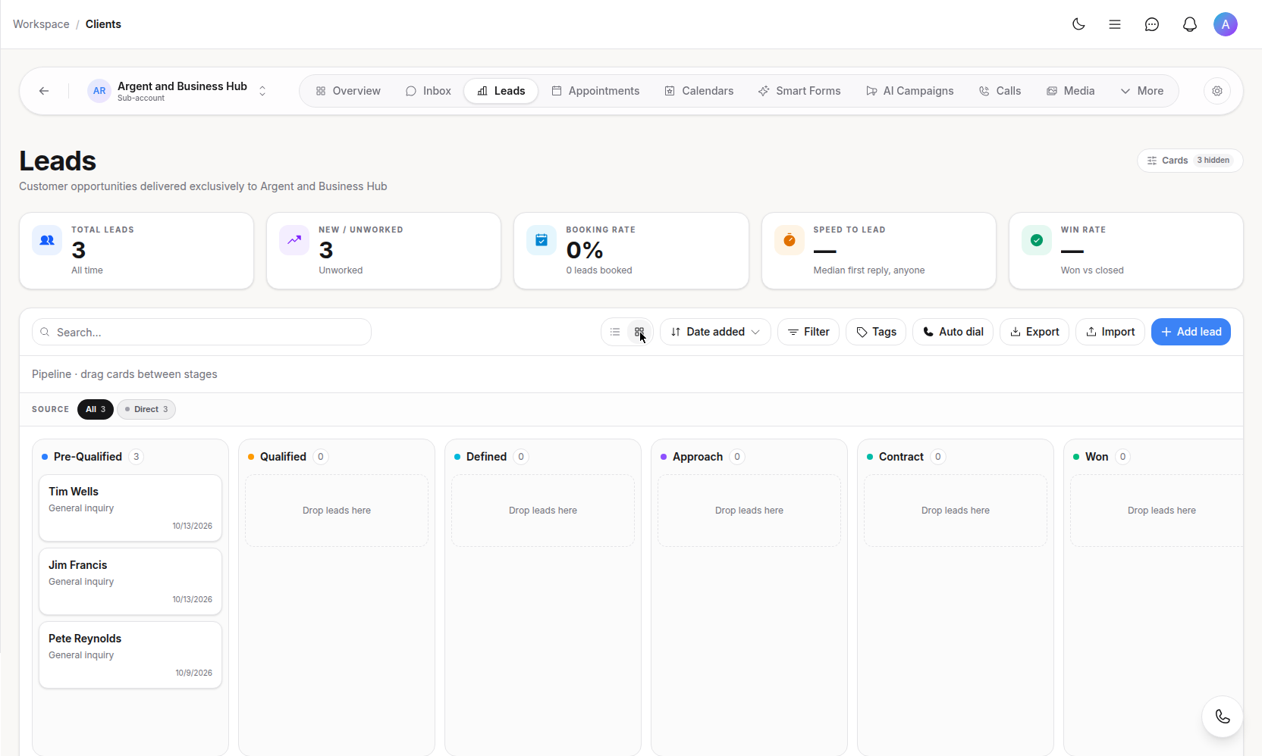Click the Add lead button
This screenshot has width=1262, height=756.
tap(1191, 332)
